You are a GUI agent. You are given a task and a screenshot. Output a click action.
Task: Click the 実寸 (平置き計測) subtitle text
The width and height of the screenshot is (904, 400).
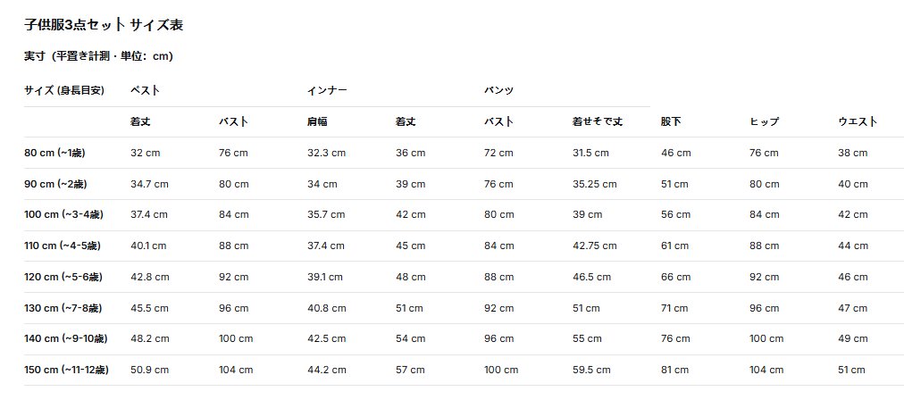coord(98,56)
